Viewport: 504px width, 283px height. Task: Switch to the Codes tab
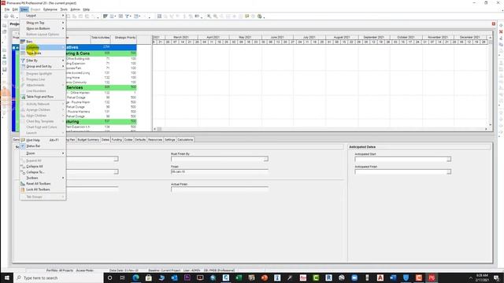[128, 140]
